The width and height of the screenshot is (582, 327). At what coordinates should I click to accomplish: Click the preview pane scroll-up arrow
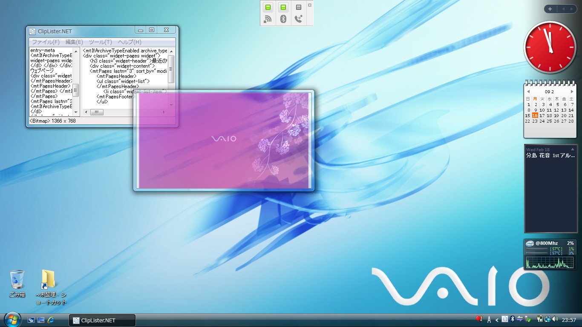[171, 51]
